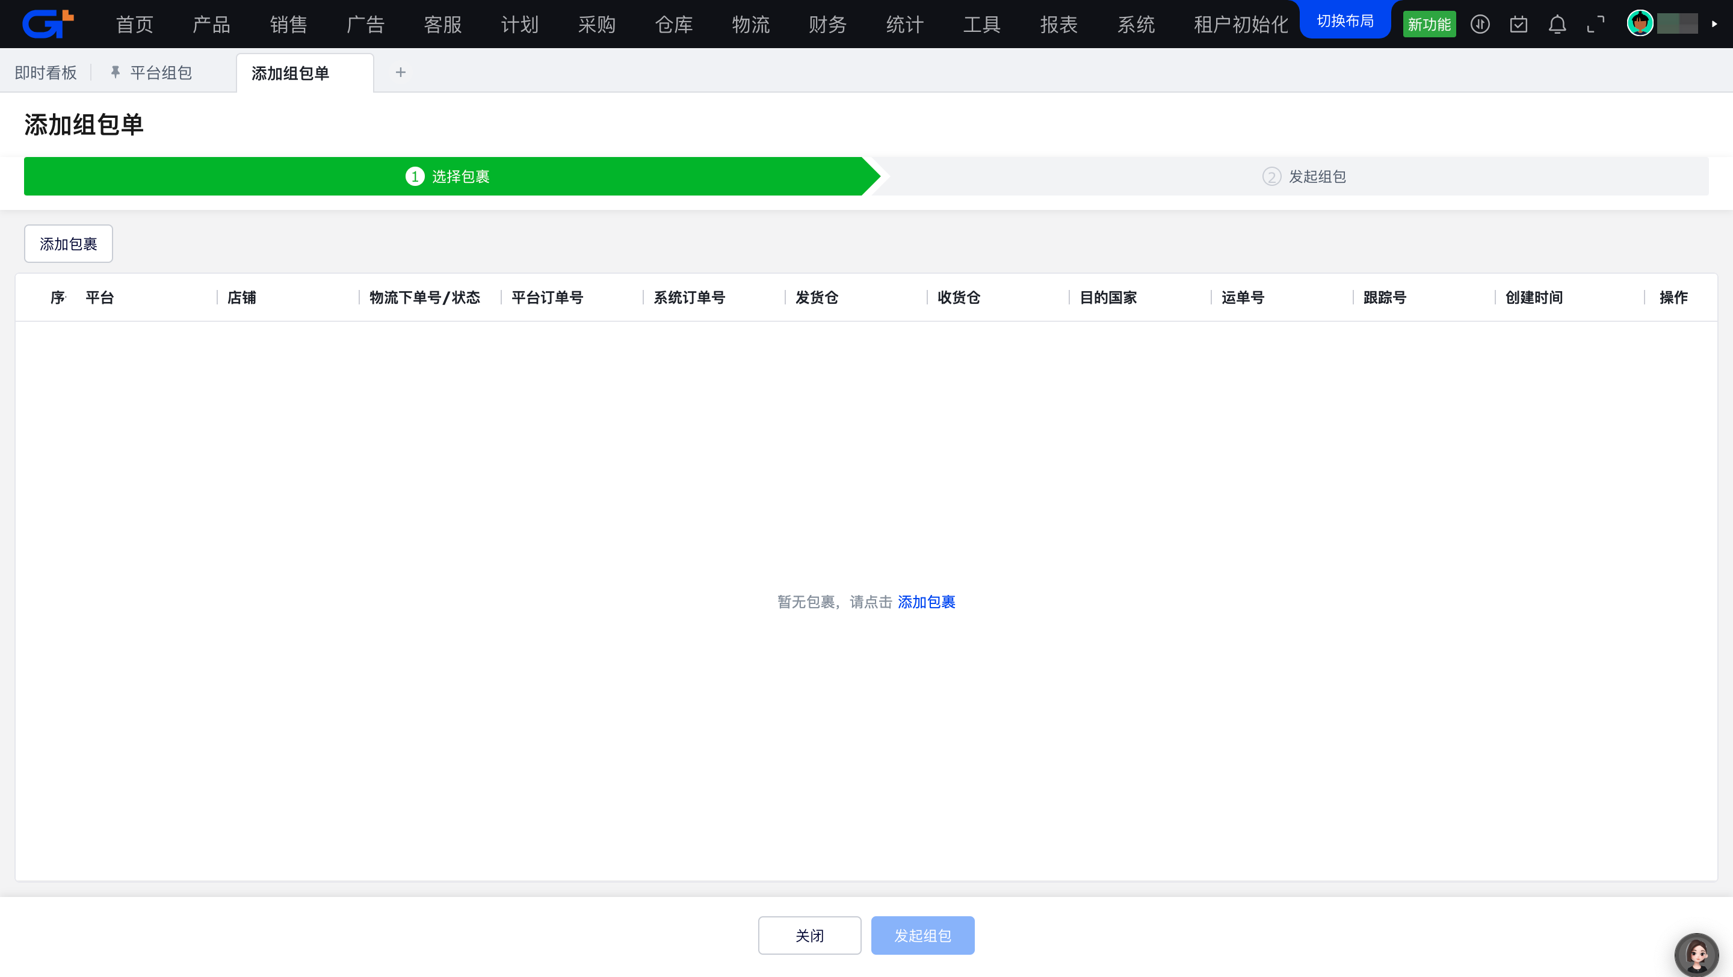Open the 工具 menu
This screenshot has width=1733, height=977.
pos(981,24)
